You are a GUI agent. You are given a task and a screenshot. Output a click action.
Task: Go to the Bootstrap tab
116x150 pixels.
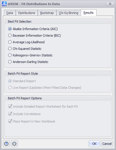tap(47, 13)
